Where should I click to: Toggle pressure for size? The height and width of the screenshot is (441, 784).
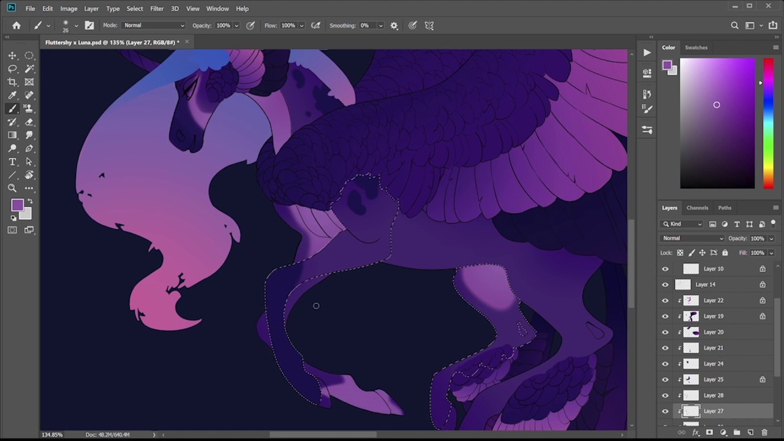pos(413,26)
